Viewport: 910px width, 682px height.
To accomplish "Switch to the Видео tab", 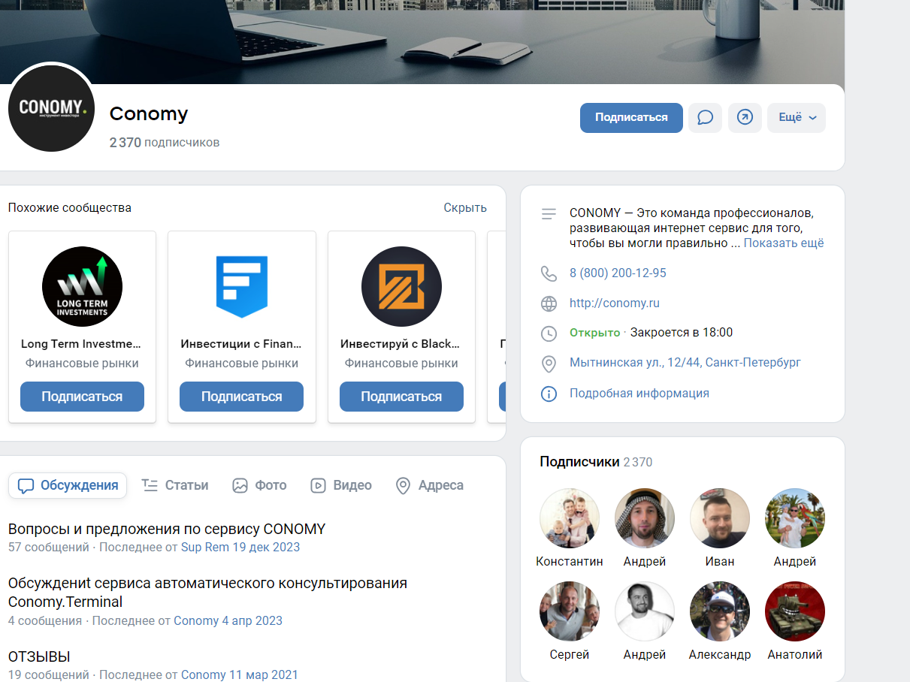I will tap(341, 485).
